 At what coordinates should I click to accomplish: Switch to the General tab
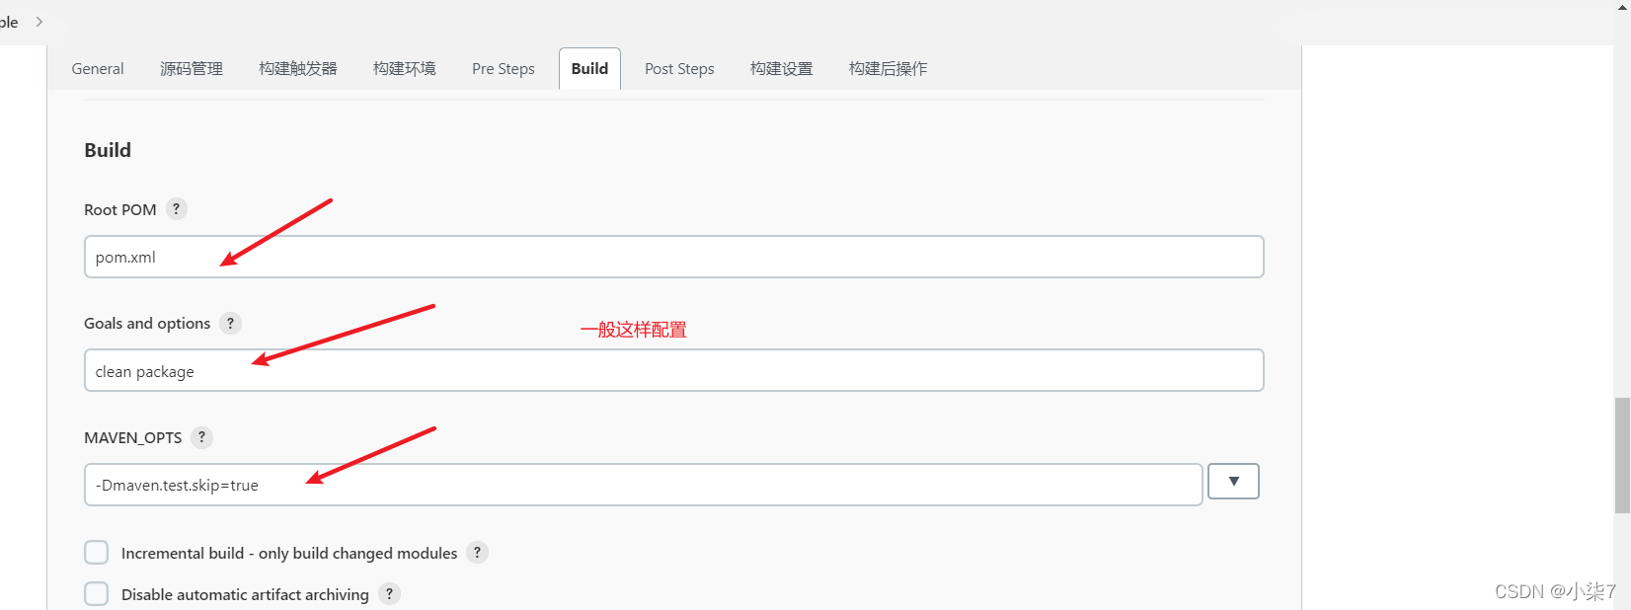98,69
